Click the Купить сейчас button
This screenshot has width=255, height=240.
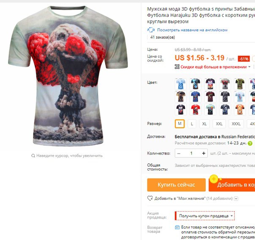click(x=176, y=185)
